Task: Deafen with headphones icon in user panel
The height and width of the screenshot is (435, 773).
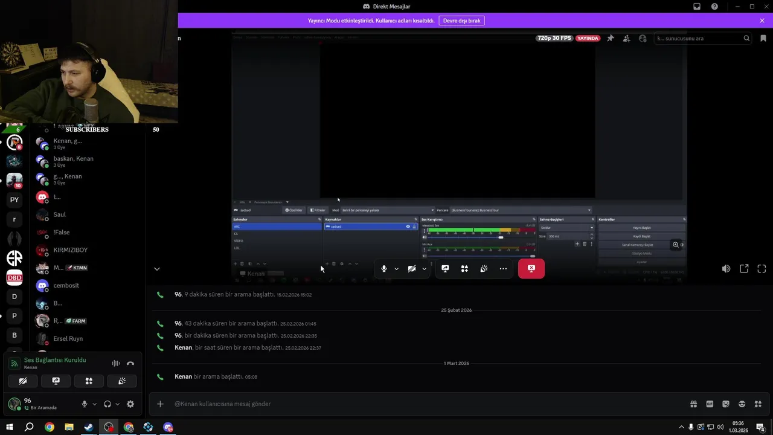Action: [107, 404]
